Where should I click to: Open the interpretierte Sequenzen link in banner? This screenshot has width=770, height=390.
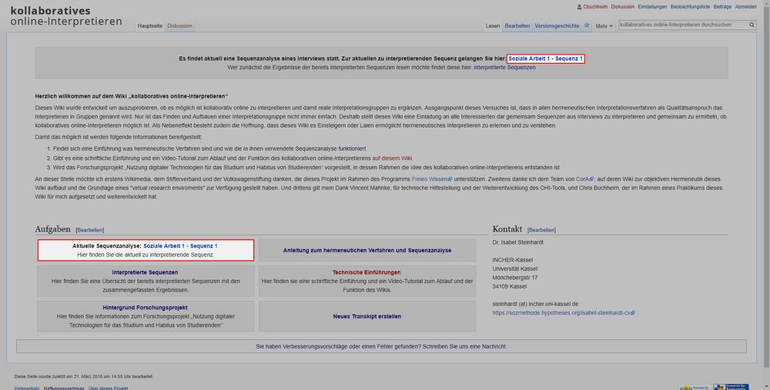pos(504,68)
